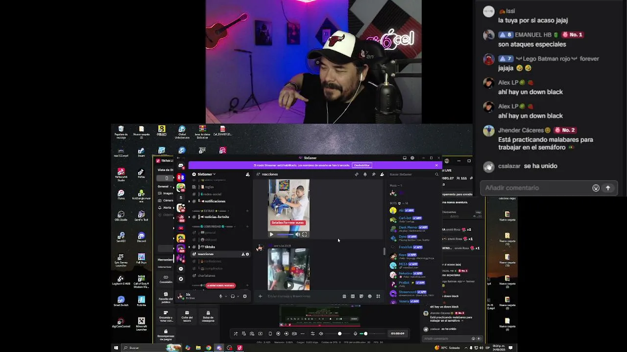Open Cofre del tesoro in TikTok Studio
The height and width of the screenshot is (352, 627).
pos(187,315)
